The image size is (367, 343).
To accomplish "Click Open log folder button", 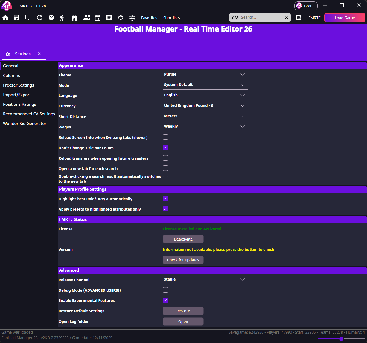I will pyautogui.click(x=183, y=322).
